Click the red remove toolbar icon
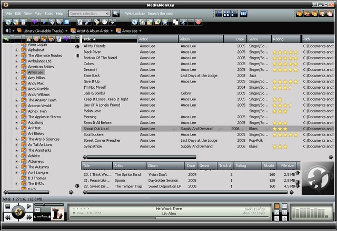337x231 pixels. (199, 22)
